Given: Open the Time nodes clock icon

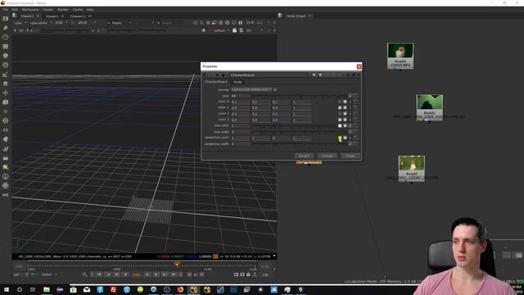Looking at the screenshot, I should [x=6, y=37].
